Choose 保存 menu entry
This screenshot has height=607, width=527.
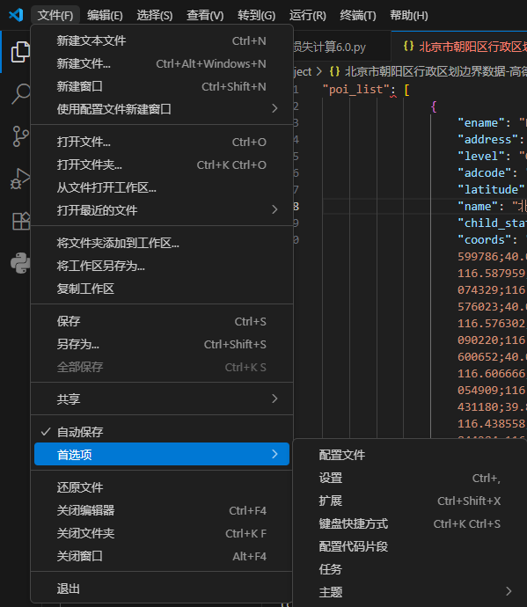(162, 321)
